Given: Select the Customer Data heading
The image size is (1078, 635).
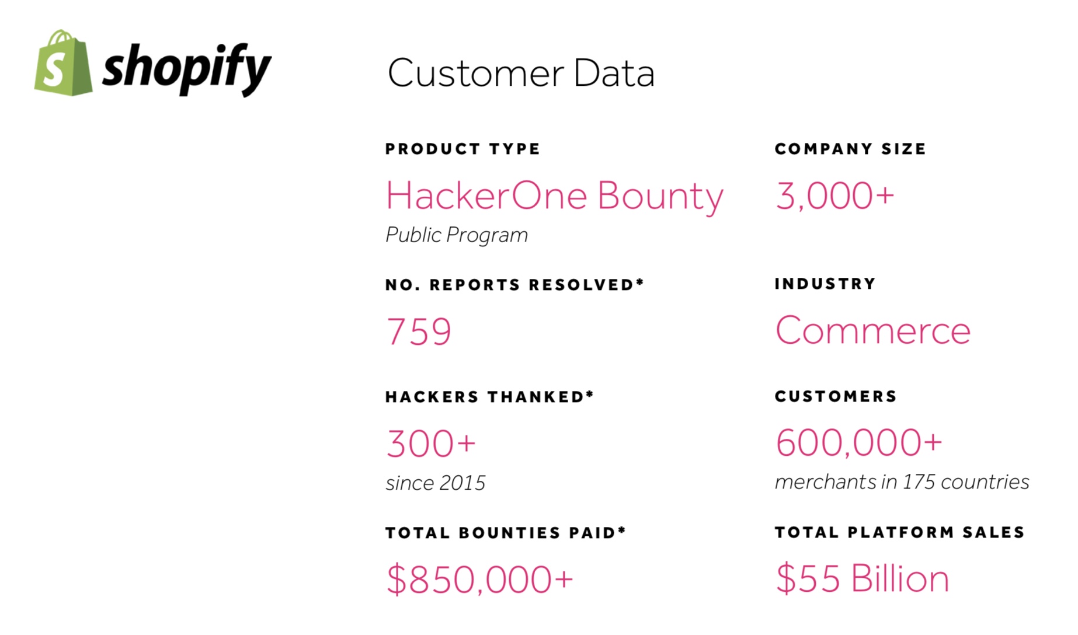Looking at the screenshot, I should (520, 74).
